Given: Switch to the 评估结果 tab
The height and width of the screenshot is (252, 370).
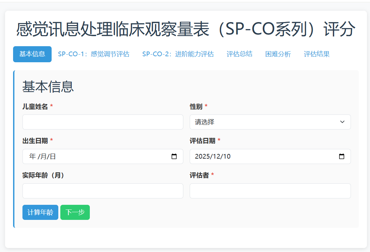Looking at the screenshot, I should [316, 54].
